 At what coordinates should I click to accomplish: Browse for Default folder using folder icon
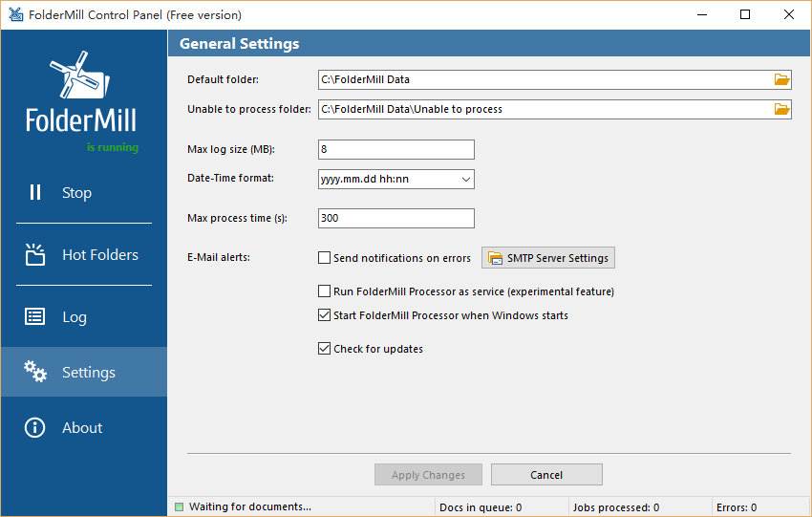tap(781, 79)
